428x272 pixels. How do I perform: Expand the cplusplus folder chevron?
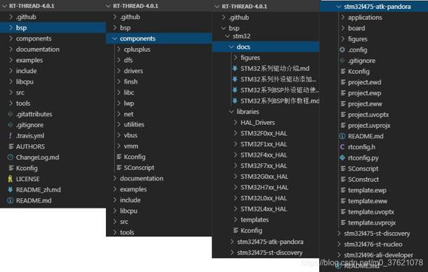click(119, 49)
